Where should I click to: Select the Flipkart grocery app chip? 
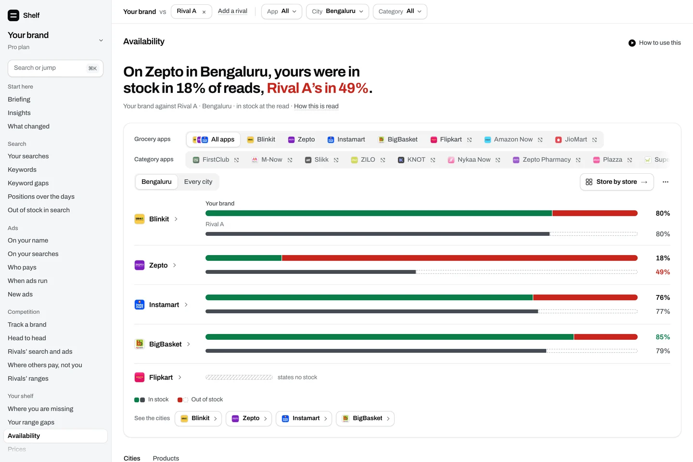pos(451,140)
